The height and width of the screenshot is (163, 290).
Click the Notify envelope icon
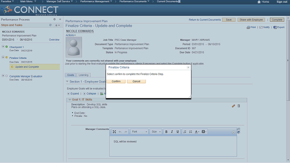click(261, 27)
